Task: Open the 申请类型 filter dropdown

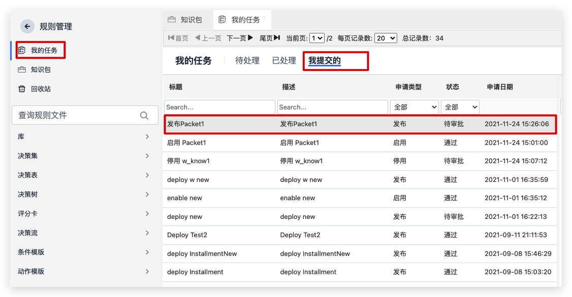Action: click(415, 107)
